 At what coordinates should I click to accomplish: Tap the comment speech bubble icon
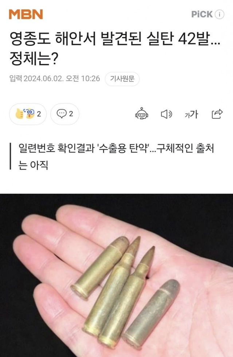(x=62, y=114)
